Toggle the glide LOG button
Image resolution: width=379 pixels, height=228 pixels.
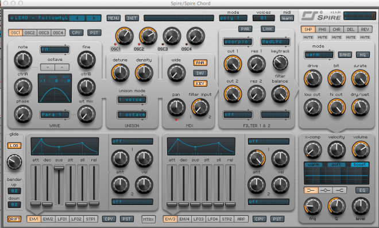(14, 145)
